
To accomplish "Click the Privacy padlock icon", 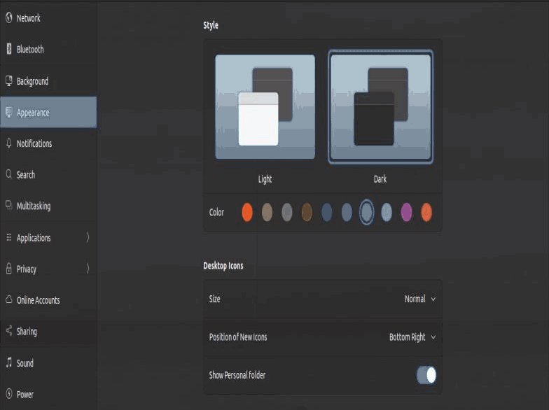I will coord(9,269).
